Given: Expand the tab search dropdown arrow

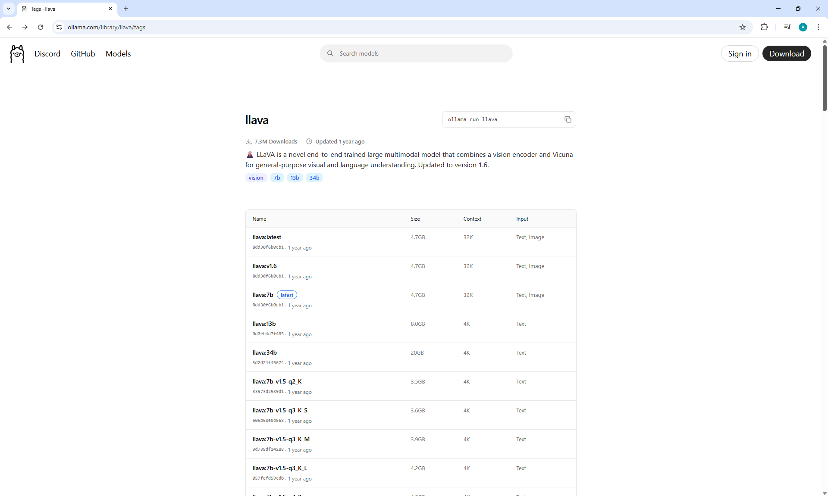Looking at the screenshot, I should (x=8, y=9).
